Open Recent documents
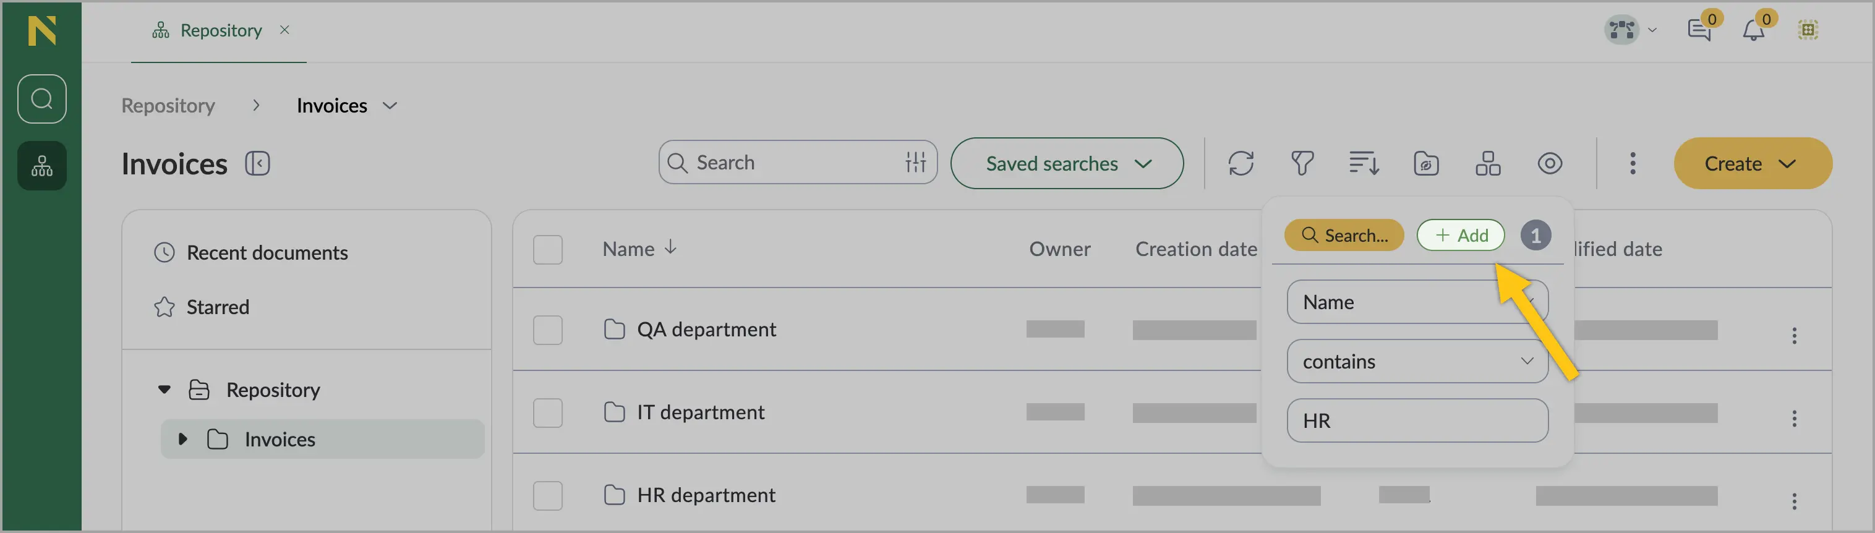1875x533 pixels. 267,253
